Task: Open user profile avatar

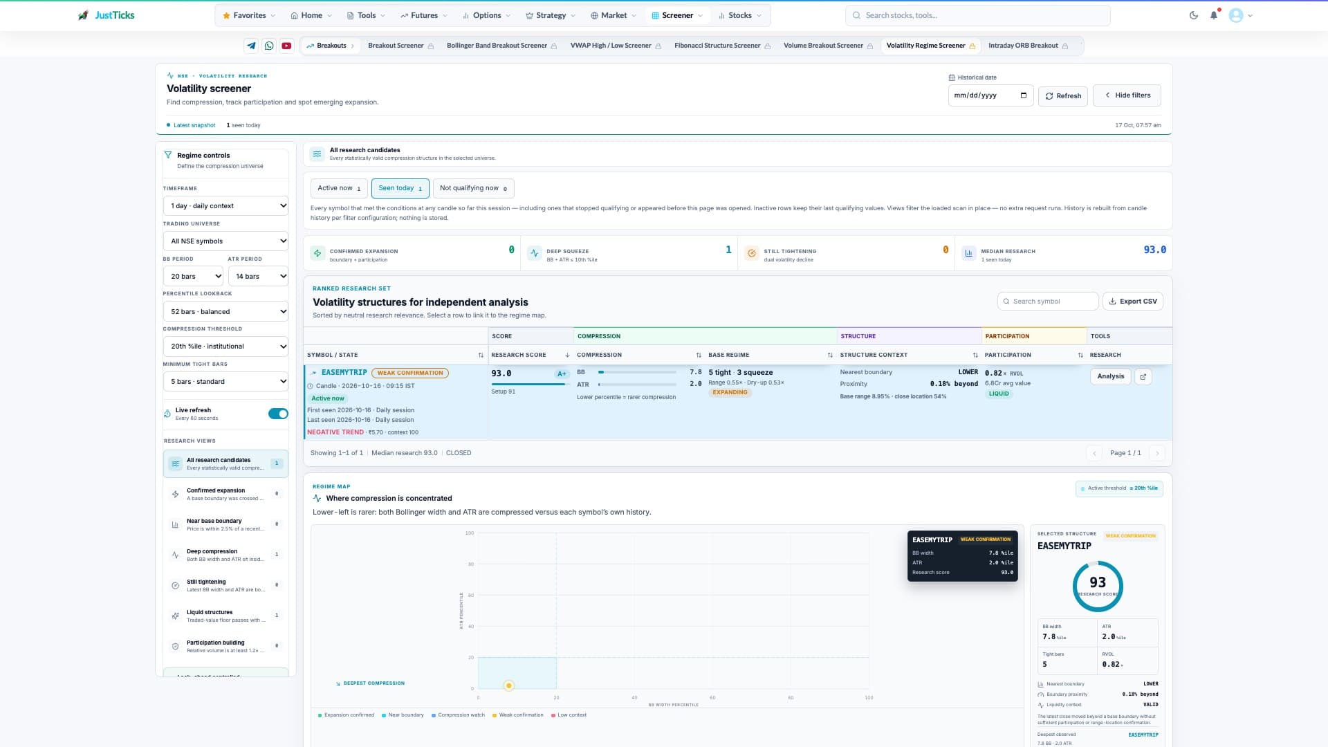Action: [1236, 15]
